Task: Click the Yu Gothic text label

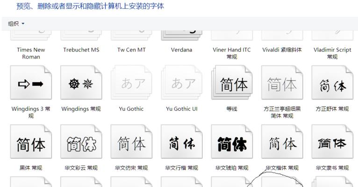Action: tap(131, 109)
